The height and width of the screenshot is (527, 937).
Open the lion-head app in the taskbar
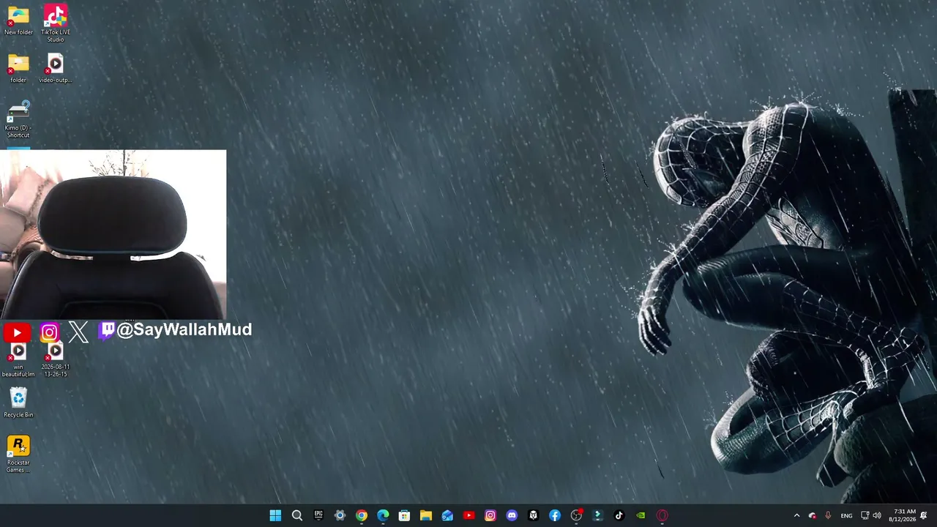(x=534, y=515)
